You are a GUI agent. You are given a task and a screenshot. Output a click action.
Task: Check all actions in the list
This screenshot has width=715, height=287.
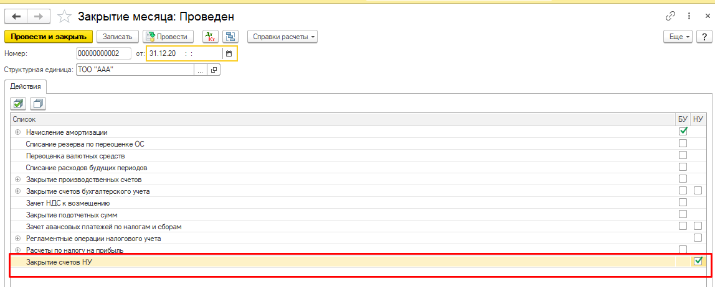coord(19,104)
